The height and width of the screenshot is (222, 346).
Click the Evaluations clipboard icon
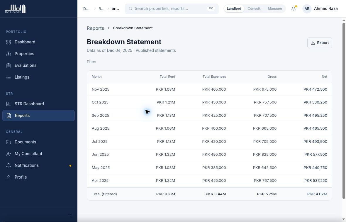tap(9, 65)
